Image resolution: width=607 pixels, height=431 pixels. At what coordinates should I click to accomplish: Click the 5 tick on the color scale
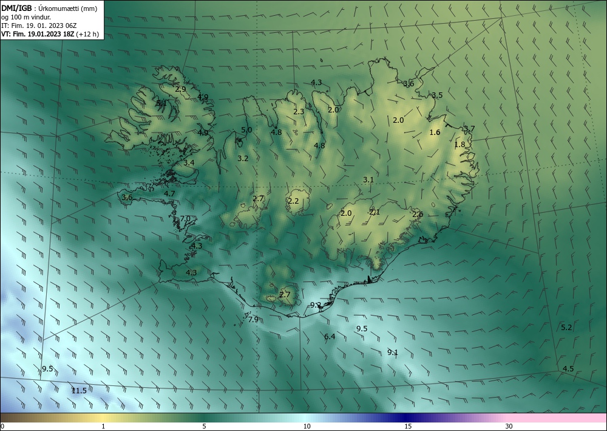click(204, 426)
